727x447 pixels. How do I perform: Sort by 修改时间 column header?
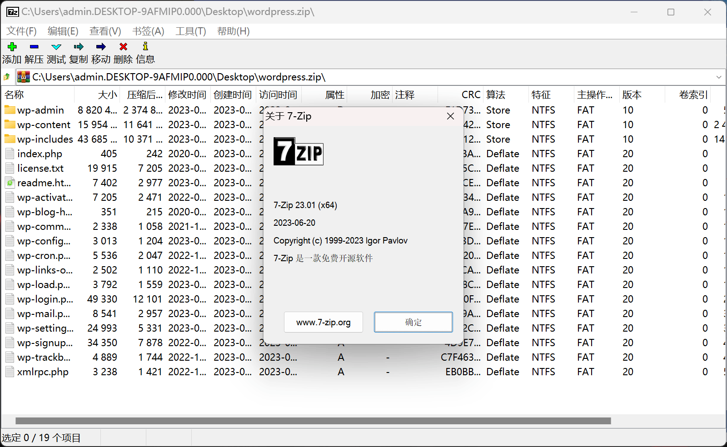click(x=188, y=94)
